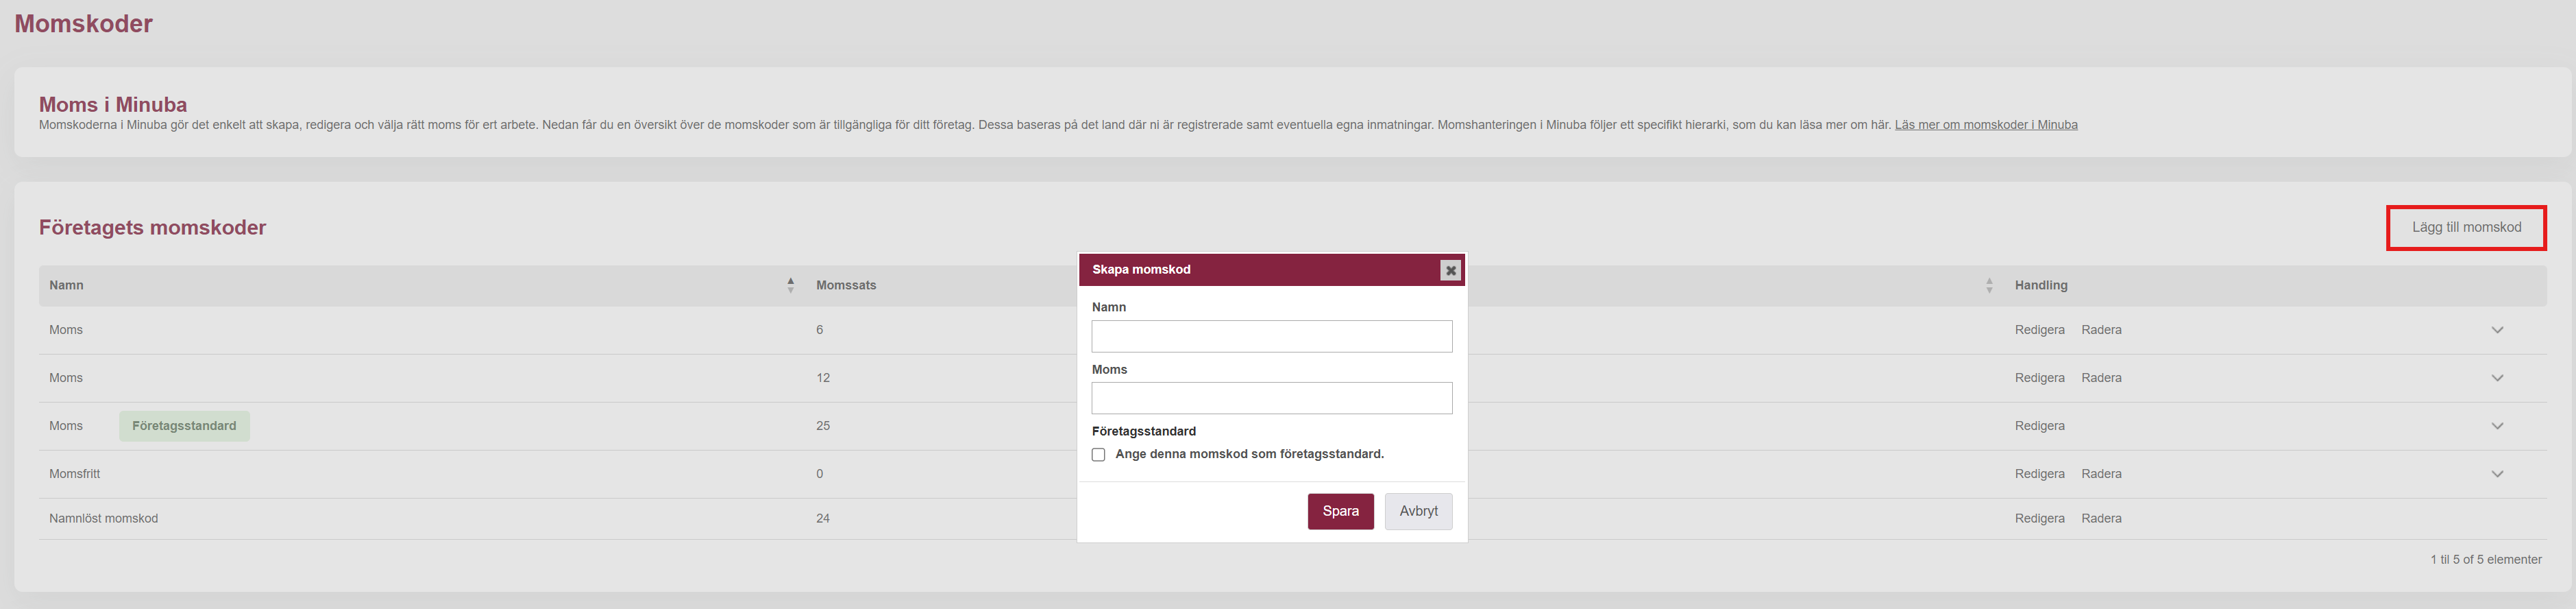Viewport: 2576px width, 609px height.
Task: Click the 1 til 5 of 5 elementer text
Action: (2485, 560)
